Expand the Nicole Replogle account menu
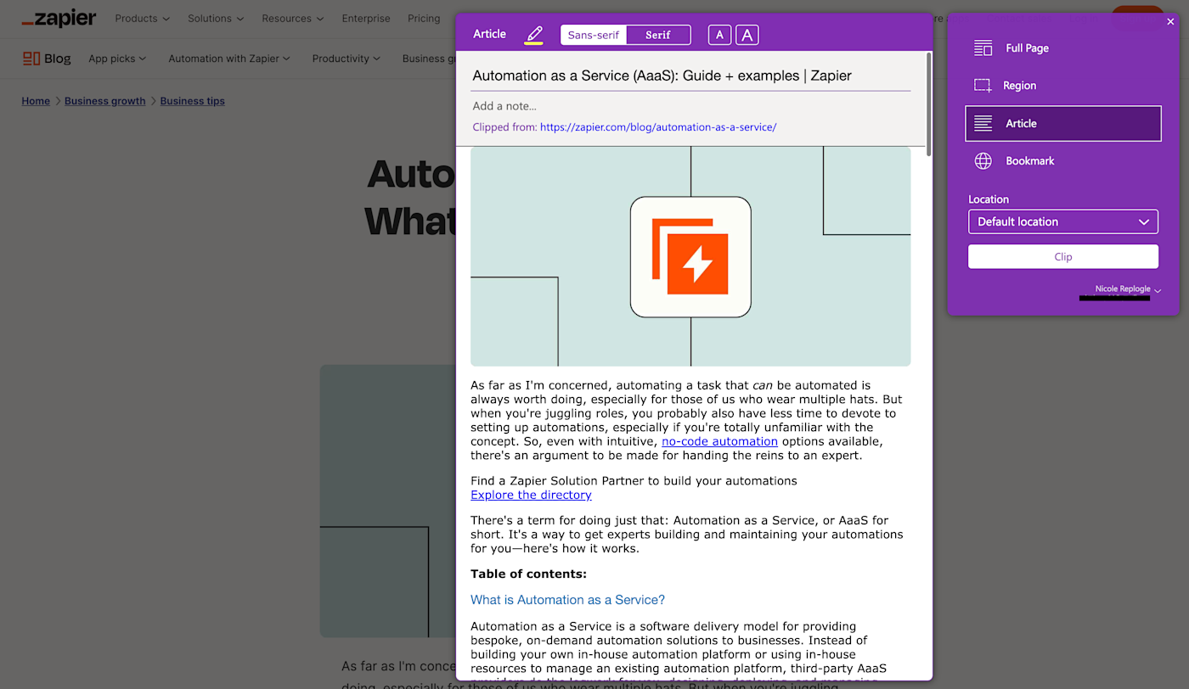 1128,289
